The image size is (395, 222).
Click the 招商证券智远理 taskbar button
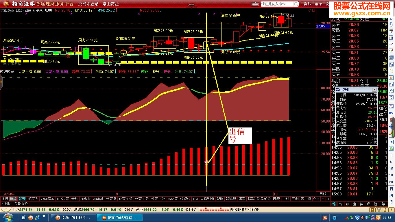119,218
